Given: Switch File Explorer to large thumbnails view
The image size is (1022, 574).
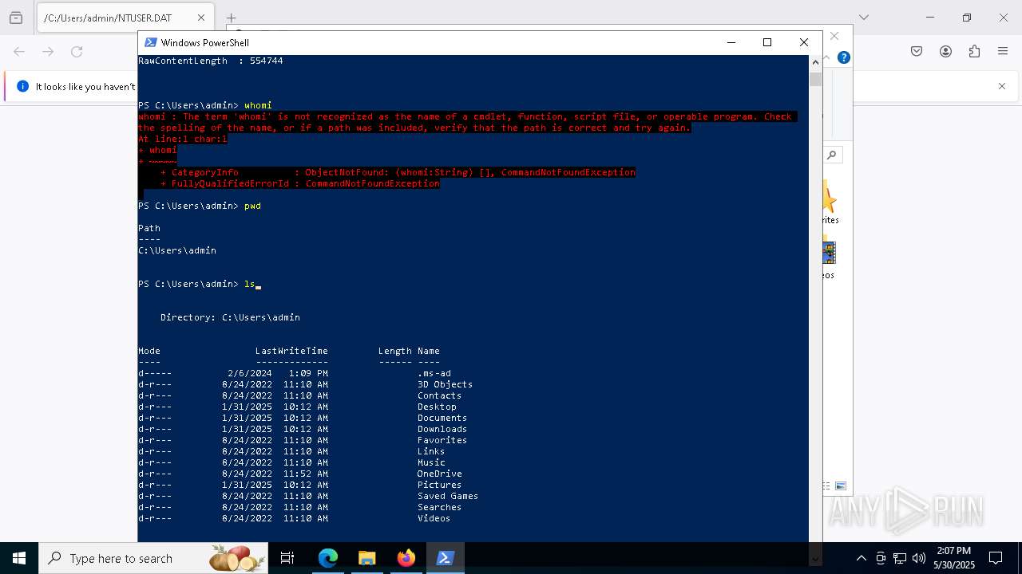Looking at the screenshot, I should point(841,486).
